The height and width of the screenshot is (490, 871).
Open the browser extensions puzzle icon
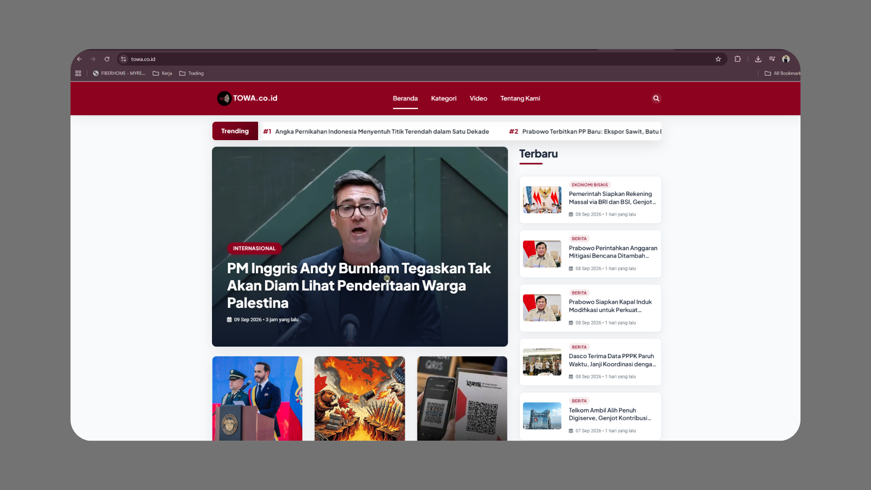point(738,59)
